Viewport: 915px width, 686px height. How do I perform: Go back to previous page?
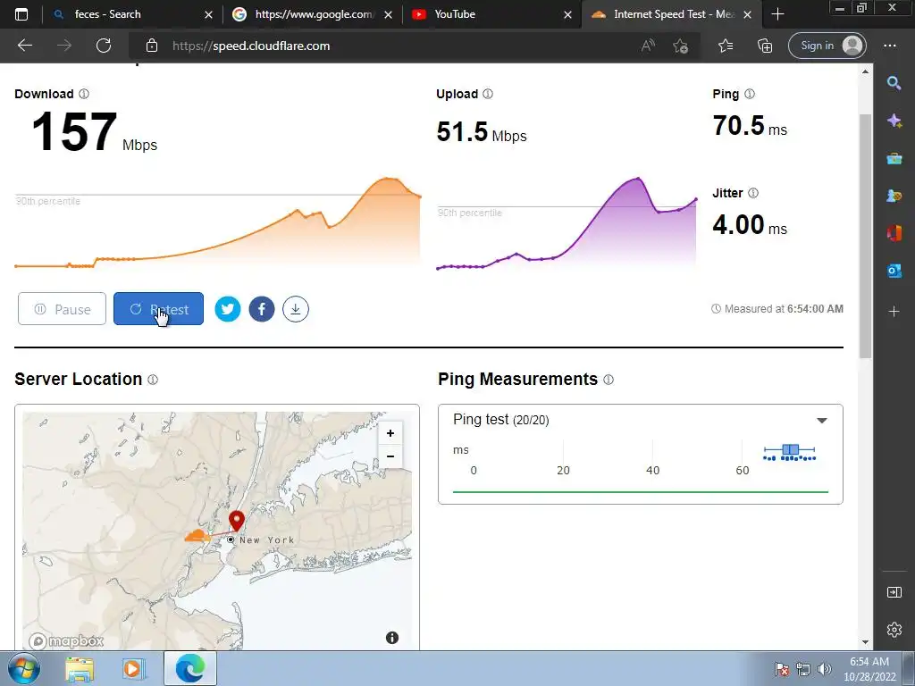(24, 46)
